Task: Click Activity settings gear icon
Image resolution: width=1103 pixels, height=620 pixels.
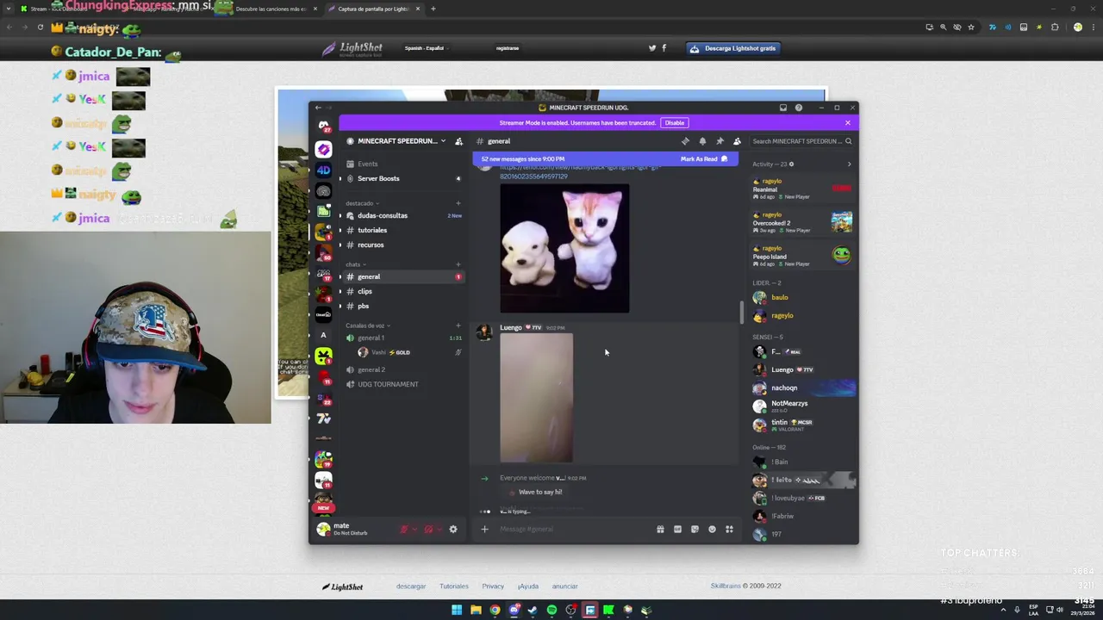Action: (791, 164)
